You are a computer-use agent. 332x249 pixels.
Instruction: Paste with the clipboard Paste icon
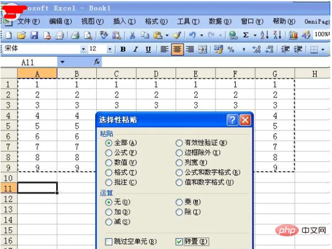coord(158,35)
